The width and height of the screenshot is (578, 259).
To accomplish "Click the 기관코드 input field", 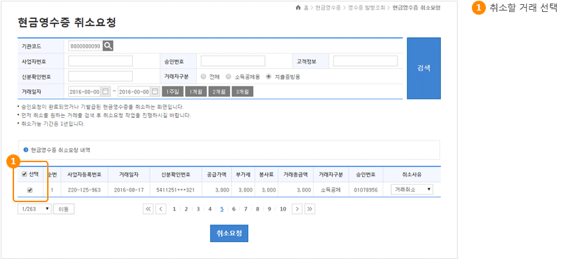I will (86, 46).
